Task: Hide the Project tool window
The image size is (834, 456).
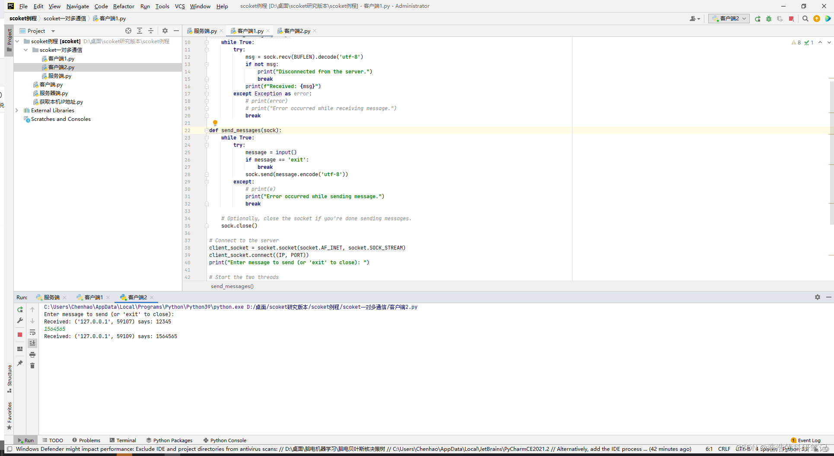Action: 176,31
